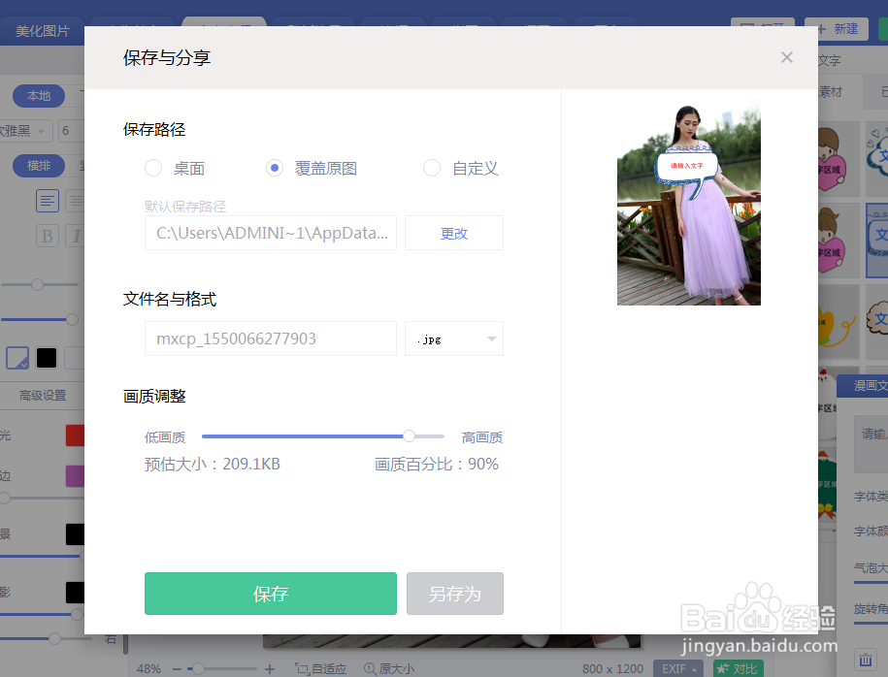Viewport: 888px width, 677px height.
Task: Click 更改 to change save path
Action: click(453, 233)
